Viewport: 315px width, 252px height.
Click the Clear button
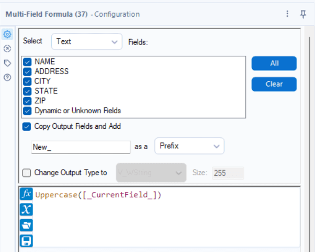274,84
